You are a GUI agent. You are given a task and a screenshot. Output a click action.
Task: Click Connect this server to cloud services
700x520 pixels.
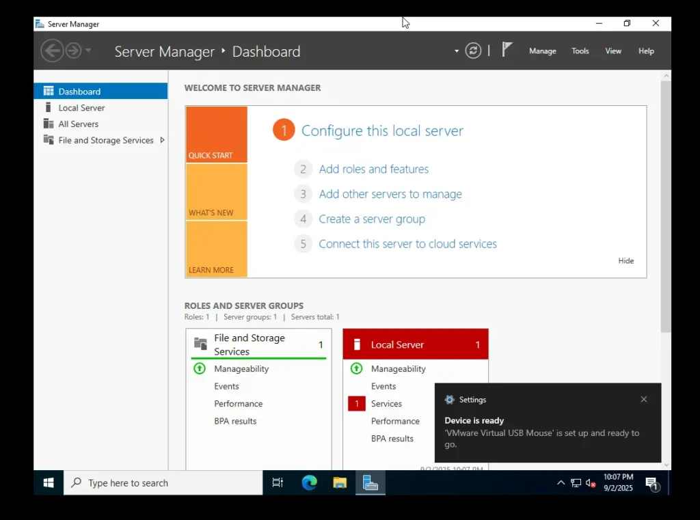point(407,244)
